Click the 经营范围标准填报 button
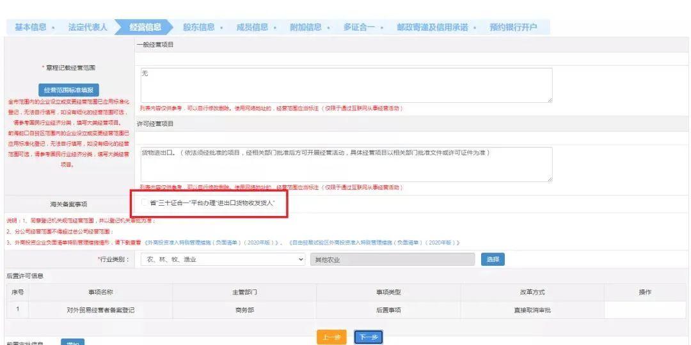This screenshot has width=691, height=345. tap(68, 90)
